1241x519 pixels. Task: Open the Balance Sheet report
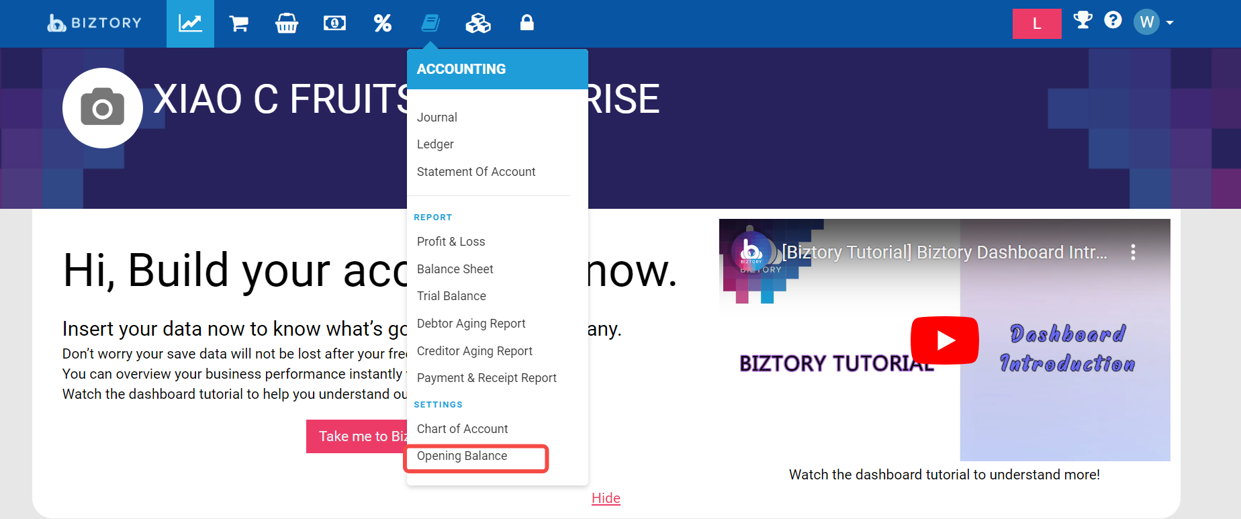[x=455, y=269]
